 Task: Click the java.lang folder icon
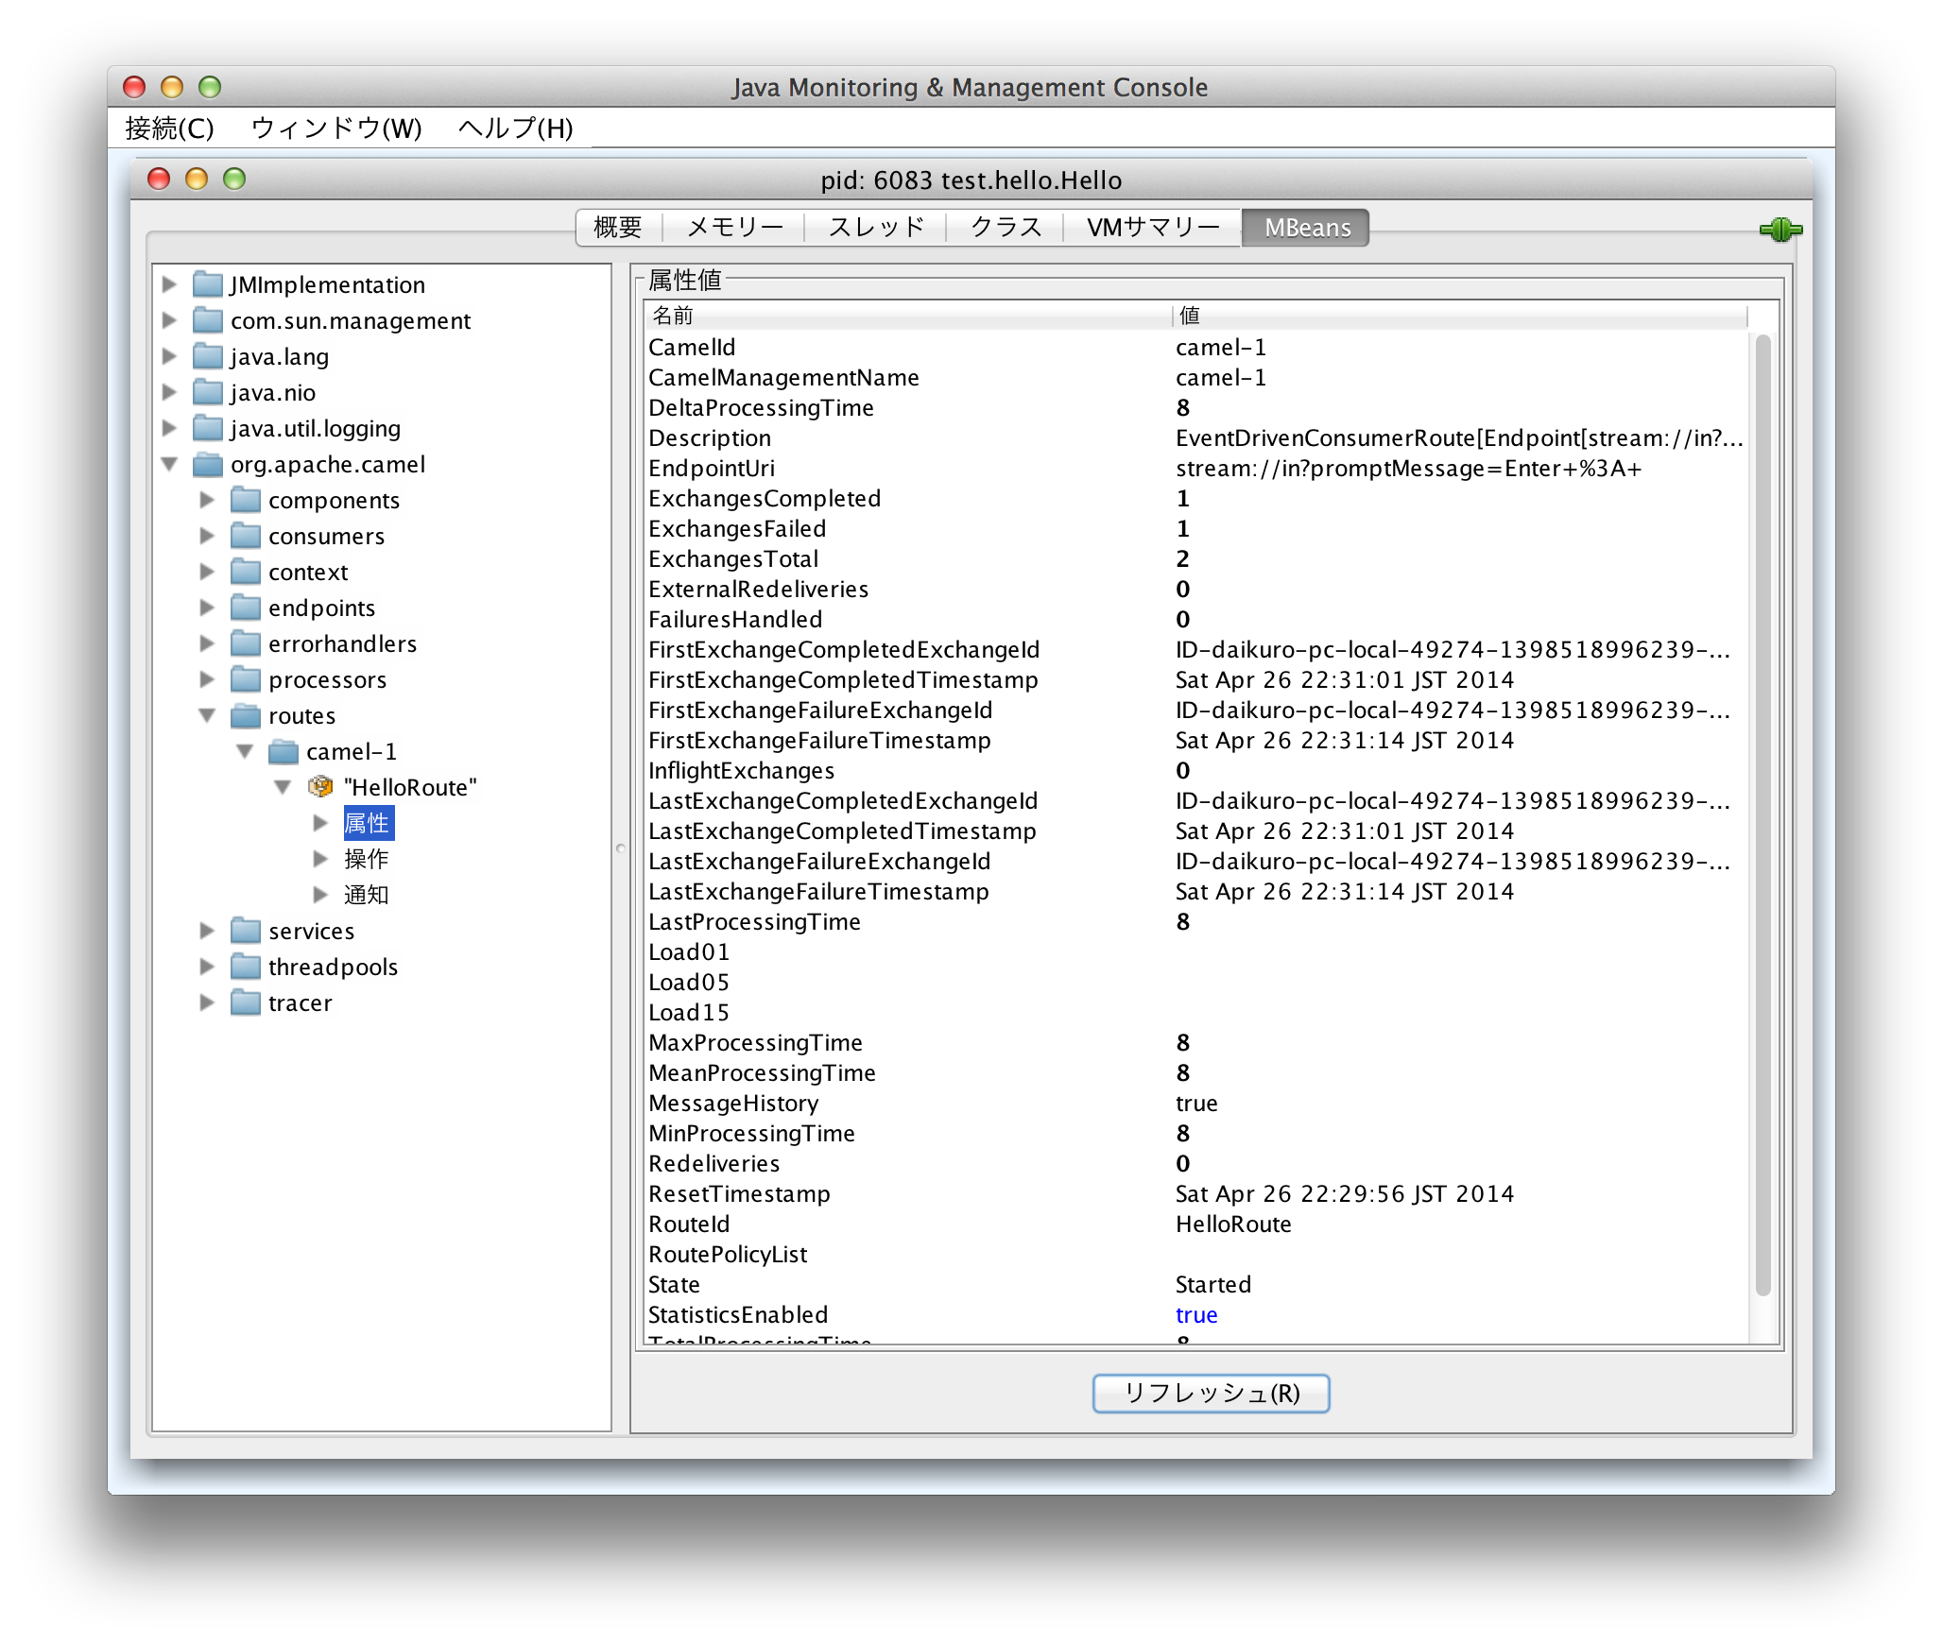tap(208, 356)
